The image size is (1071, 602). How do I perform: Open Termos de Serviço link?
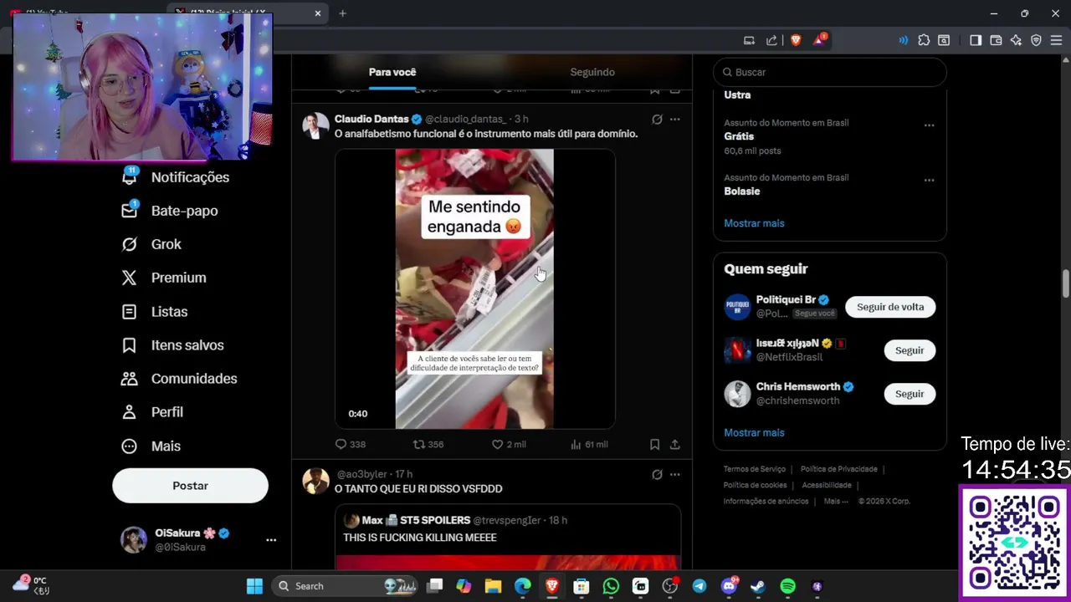point(755,469)
